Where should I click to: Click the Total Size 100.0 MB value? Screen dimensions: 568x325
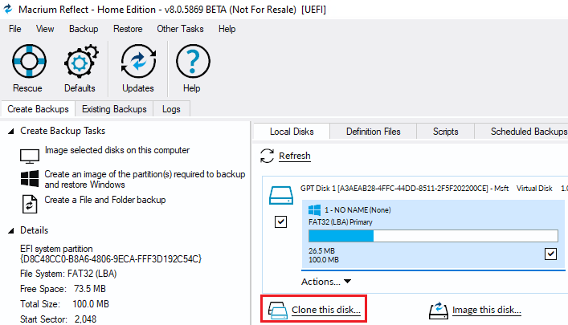tap(91, 304)
